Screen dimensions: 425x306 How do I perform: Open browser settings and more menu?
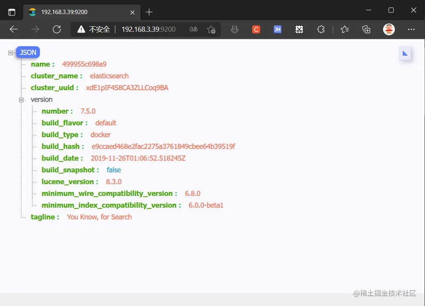(411, 29)
